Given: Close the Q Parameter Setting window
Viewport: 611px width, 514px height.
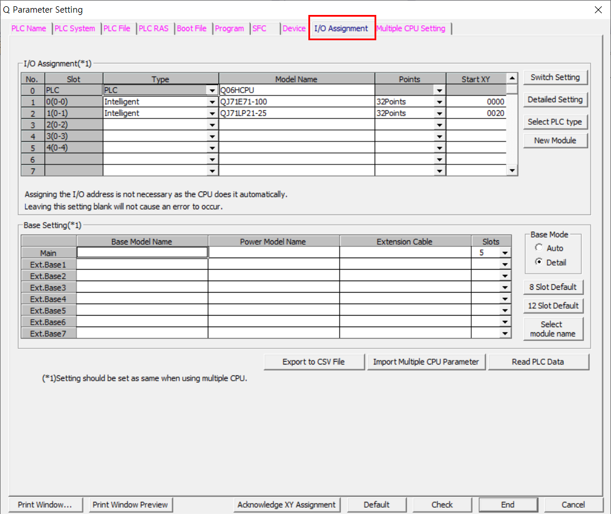Looking at the screenshot, I should tap(598, 10).
